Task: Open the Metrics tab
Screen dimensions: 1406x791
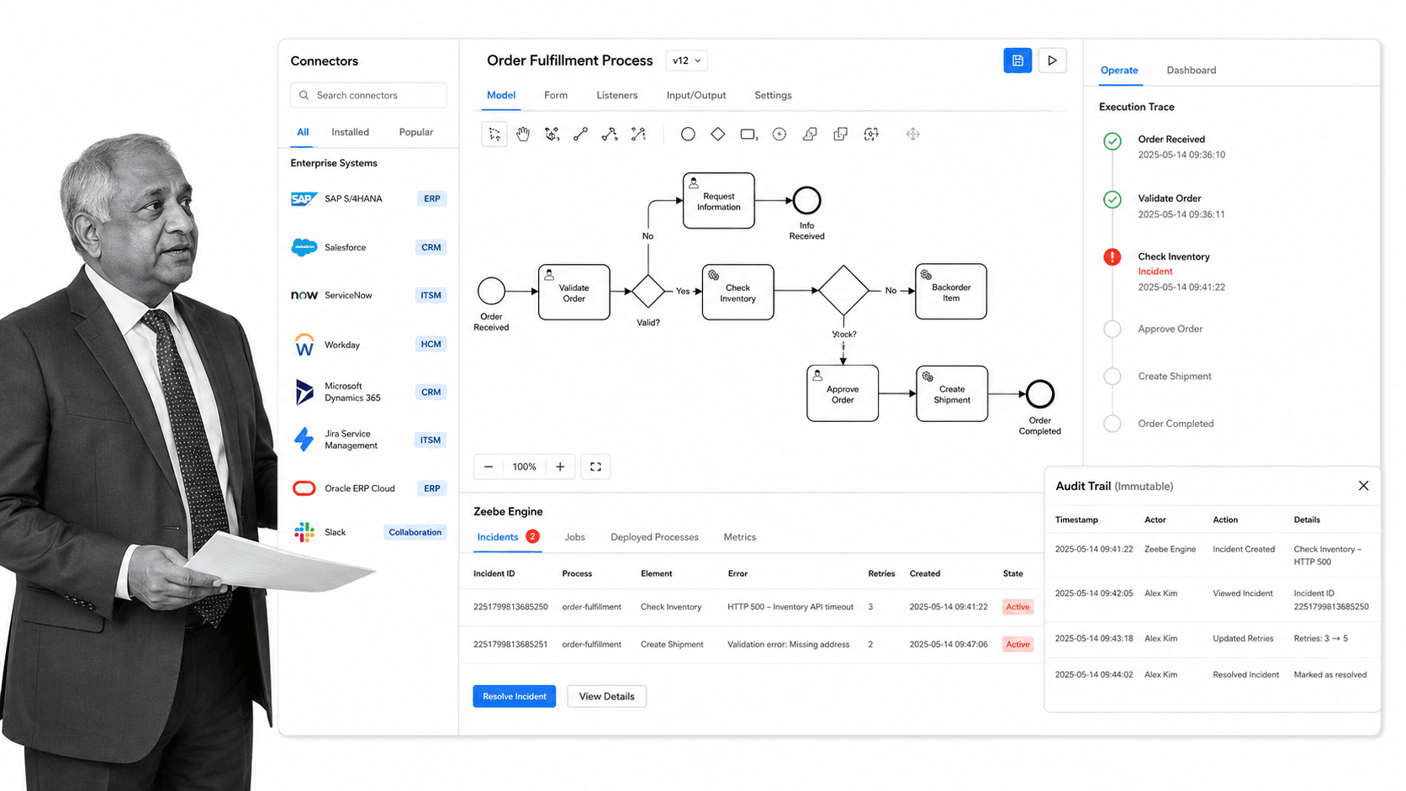Action: 740,537
